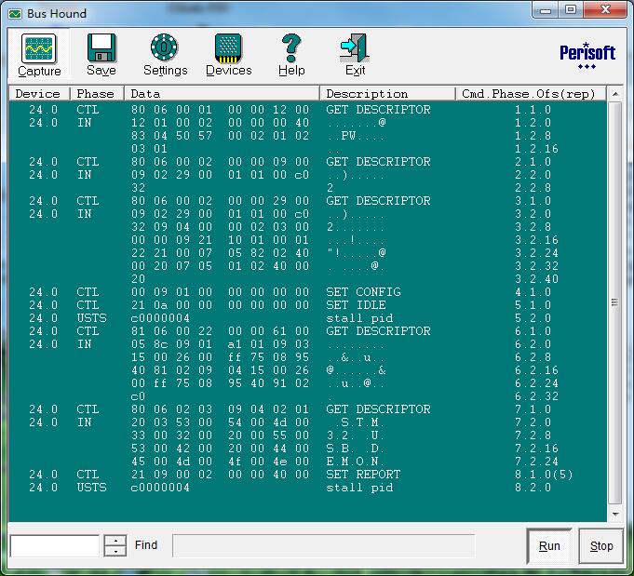Select GET DESCRIPTOR at row 7.1.0
Image resolution: width=634 pixels, height=576 pixels.
(378, 409)
